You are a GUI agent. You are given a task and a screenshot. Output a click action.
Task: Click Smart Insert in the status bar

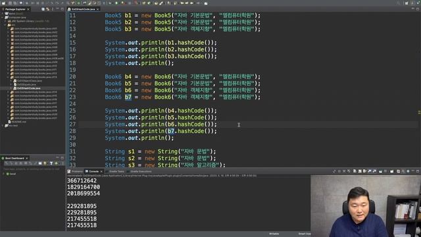(x=304, y=234)
